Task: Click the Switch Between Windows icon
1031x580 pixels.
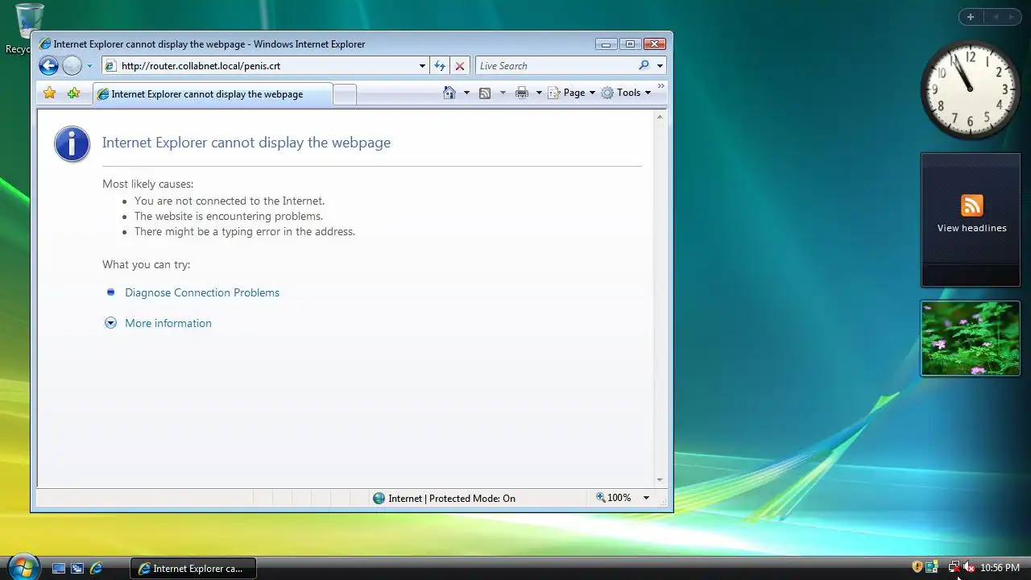Action: click(77, 568)
